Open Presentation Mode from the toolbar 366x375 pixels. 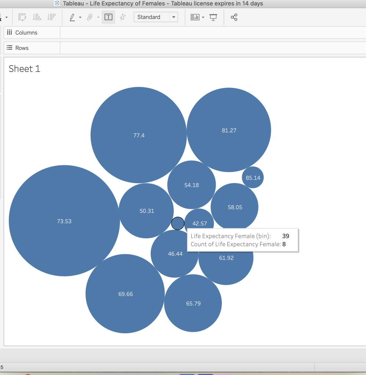click(213, 17)
